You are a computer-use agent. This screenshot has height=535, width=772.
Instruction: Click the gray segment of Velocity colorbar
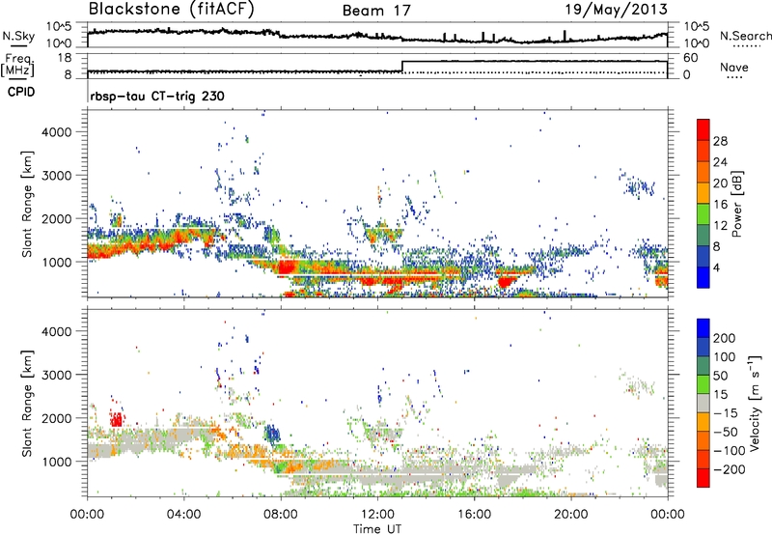[703, 403]
